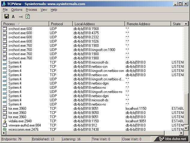Select the vidalia.exe:2948 process icon
Viewport: 190px width, 143px height.
5,121
